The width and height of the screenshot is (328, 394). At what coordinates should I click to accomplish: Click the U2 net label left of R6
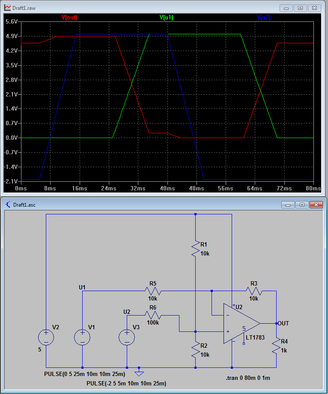[127, 312]
